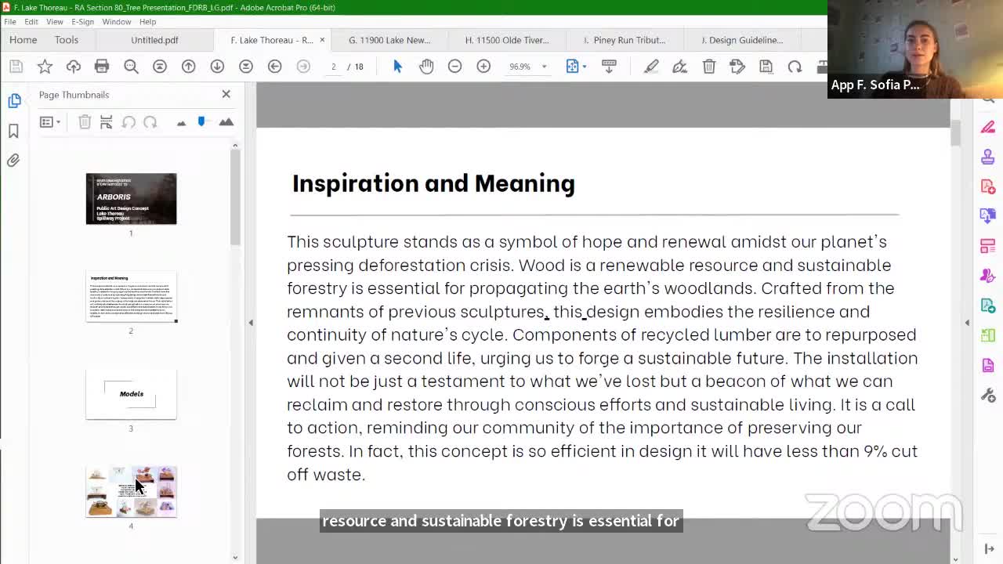This screenshot has height=564, width=1003.
Task: Click the Delete trash icon in toolbar
Action: (x=709, y=67)
